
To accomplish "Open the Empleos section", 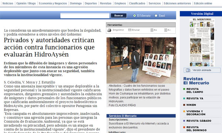I will point(120,3).
